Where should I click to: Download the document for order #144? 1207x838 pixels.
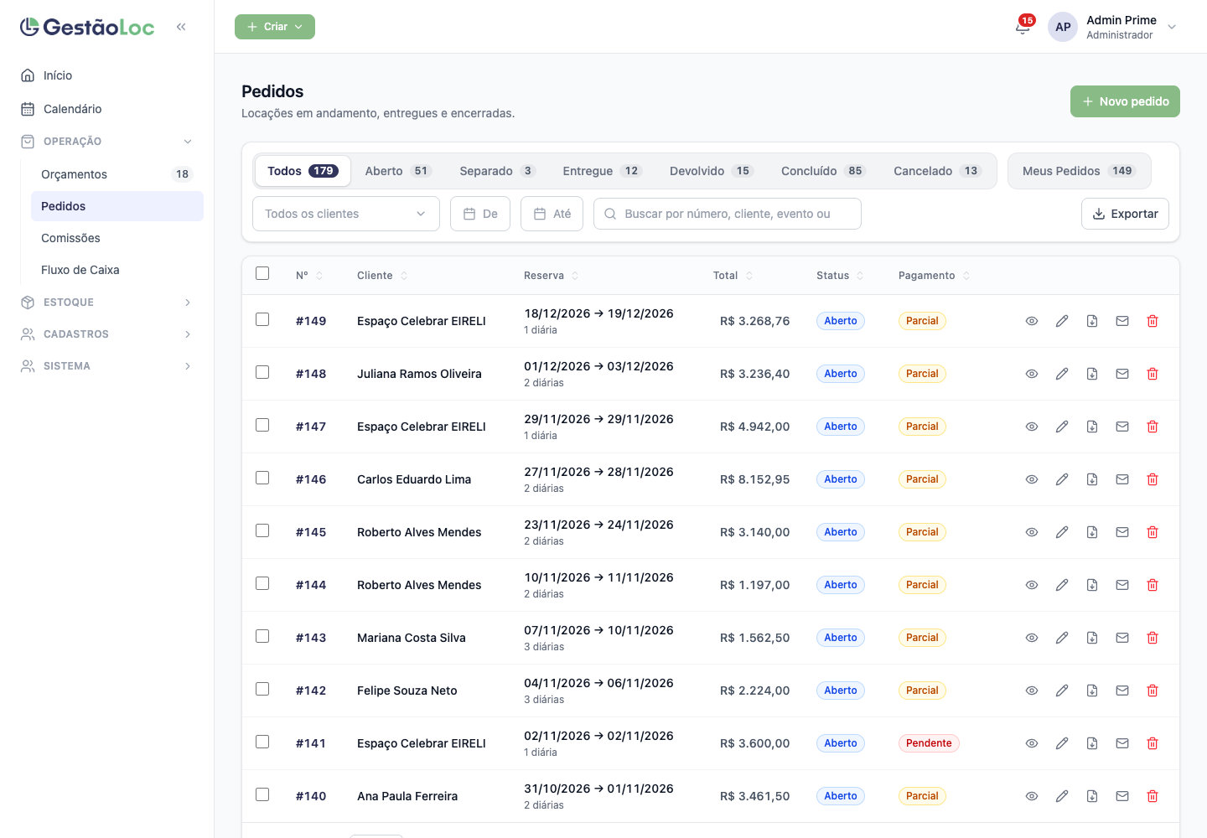point(1092,585)
